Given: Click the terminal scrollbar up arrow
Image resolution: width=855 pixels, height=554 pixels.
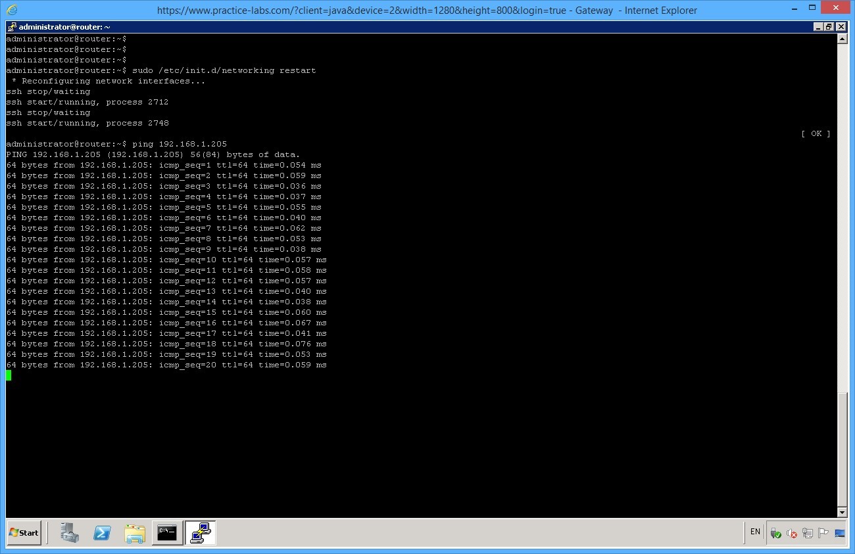Looking at the screenshot, I should click(x=843, y=37).
